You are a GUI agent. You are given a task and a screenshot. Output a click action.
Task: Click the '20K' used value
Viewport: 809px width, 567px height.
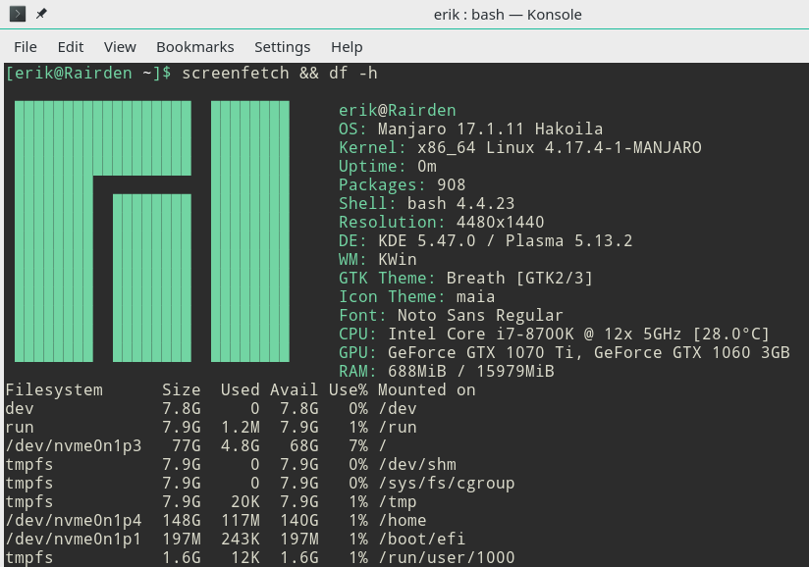245,501
